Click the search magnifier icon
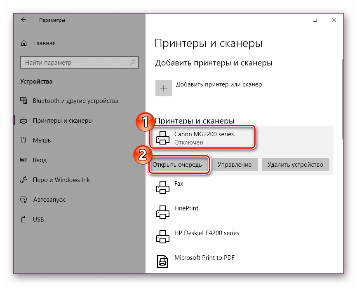Screen dimensions: 357x287 [x=133, y=63]
